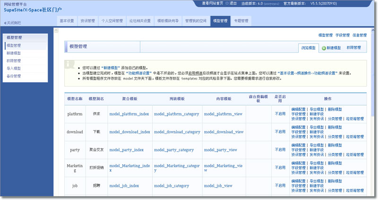Open model_download_view template link
378x200 pixels.
point(223,132)
